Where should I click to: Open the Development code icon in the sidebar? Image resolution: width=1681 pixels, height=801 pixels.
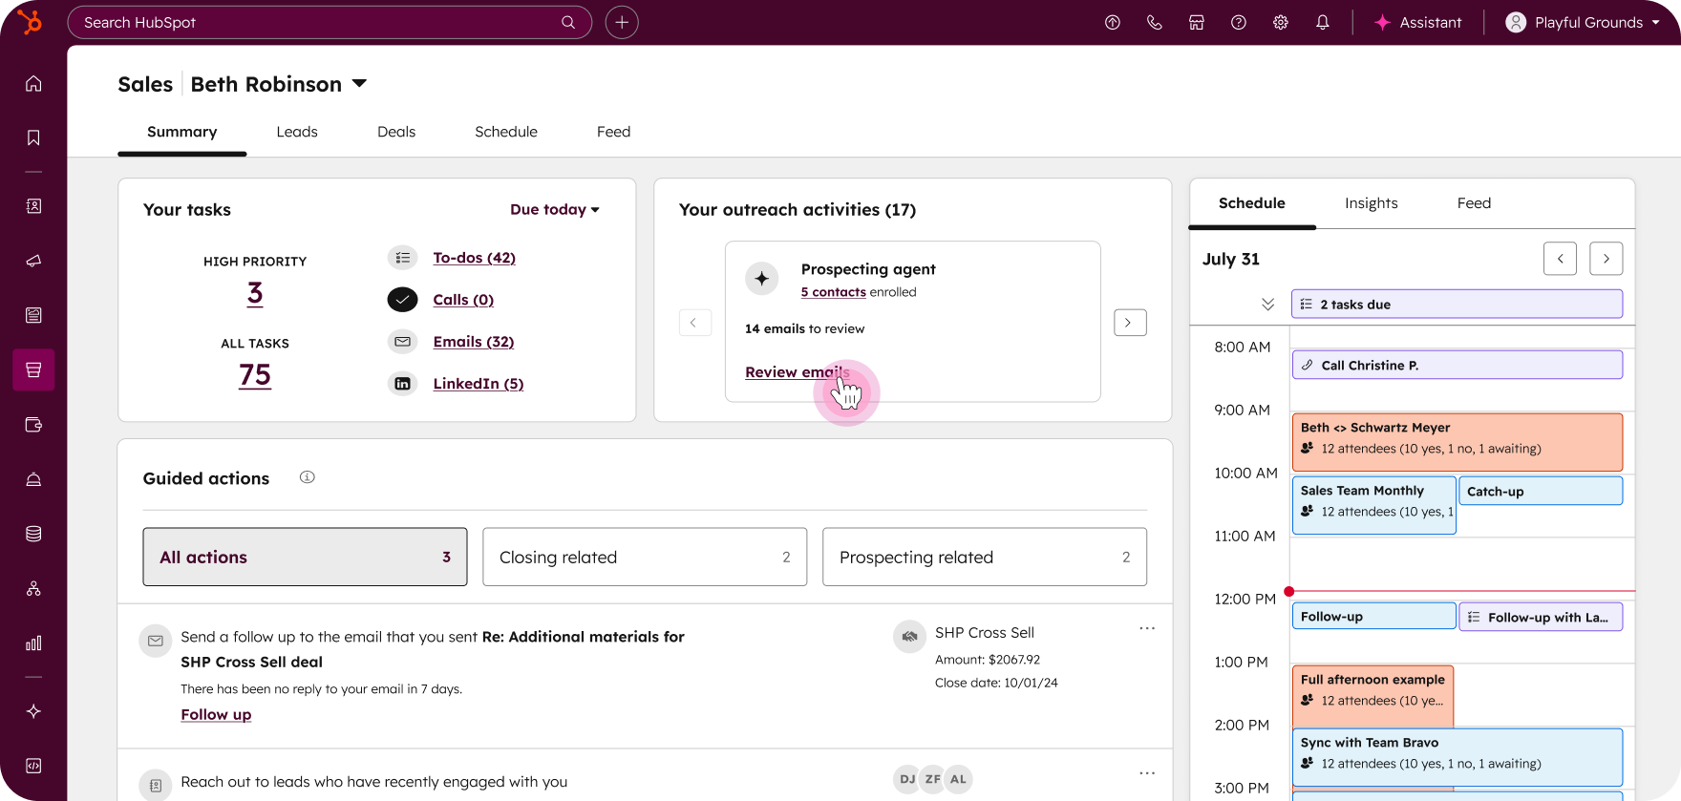coord(33,766)
